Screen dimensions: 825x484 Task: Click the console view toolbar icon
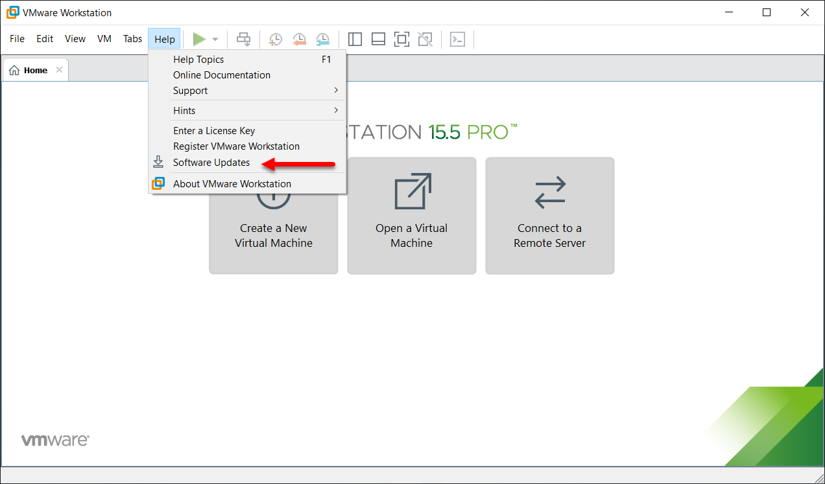pyautogui.click(x=458, y=40)
